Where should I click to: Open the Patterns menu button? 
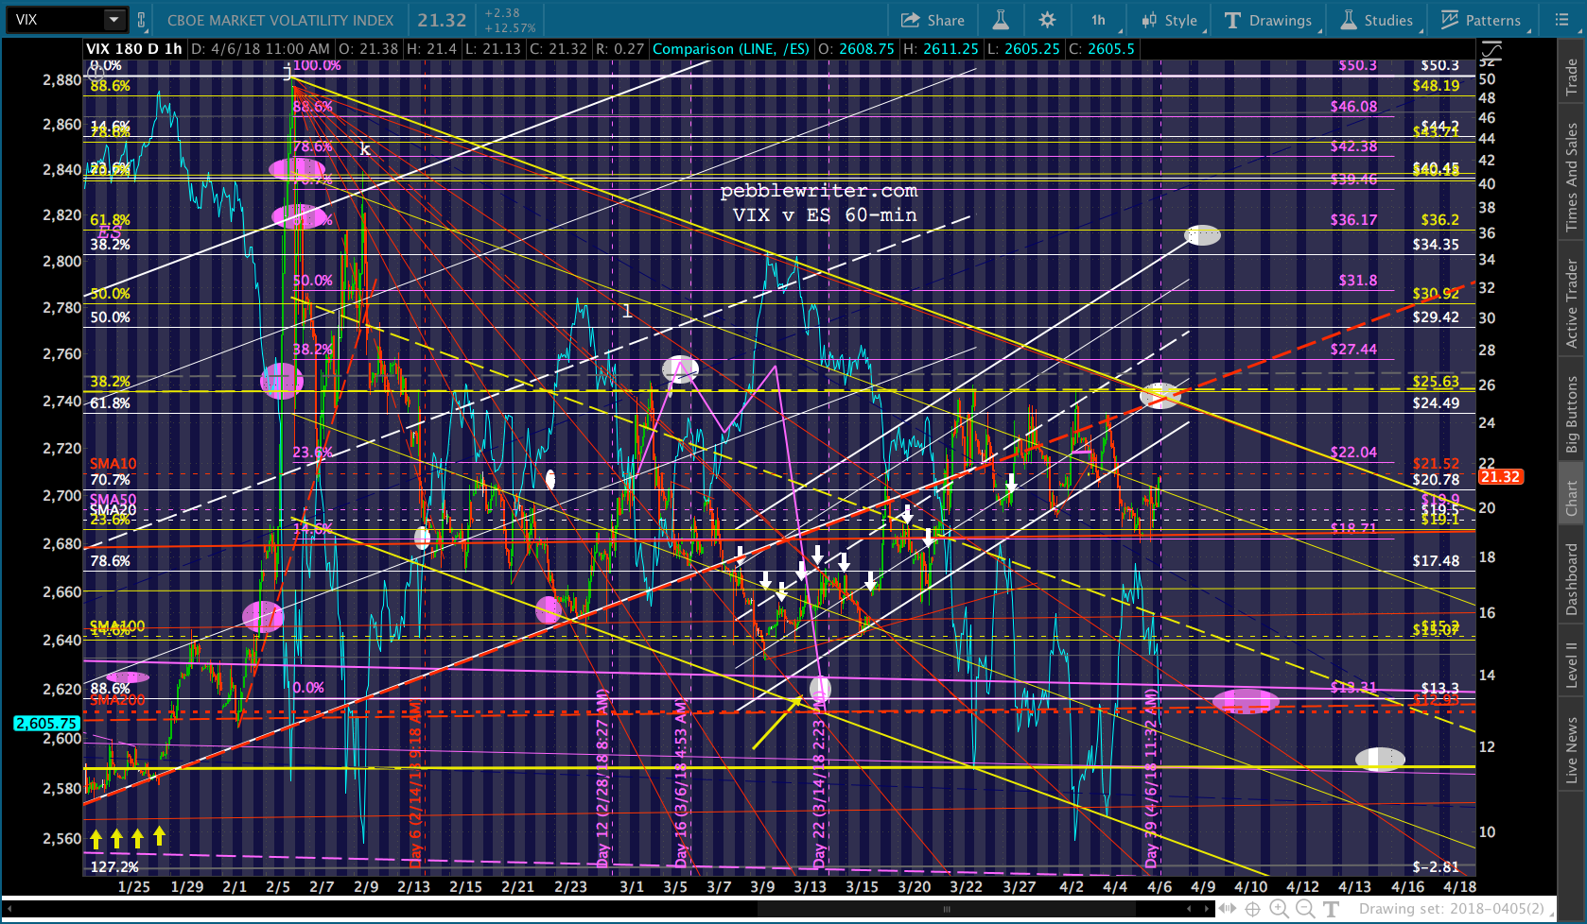point(1483,20)
